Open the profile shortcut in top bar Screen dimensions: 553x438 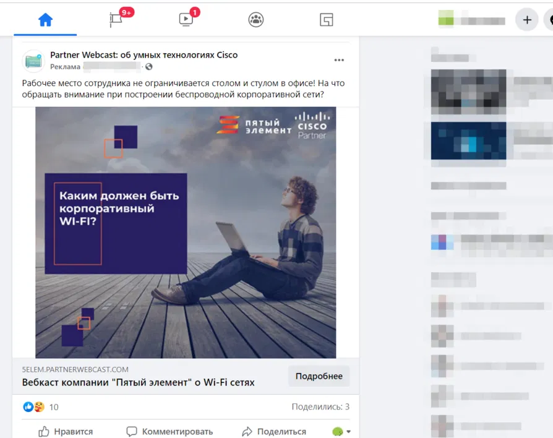click(471, 20)
